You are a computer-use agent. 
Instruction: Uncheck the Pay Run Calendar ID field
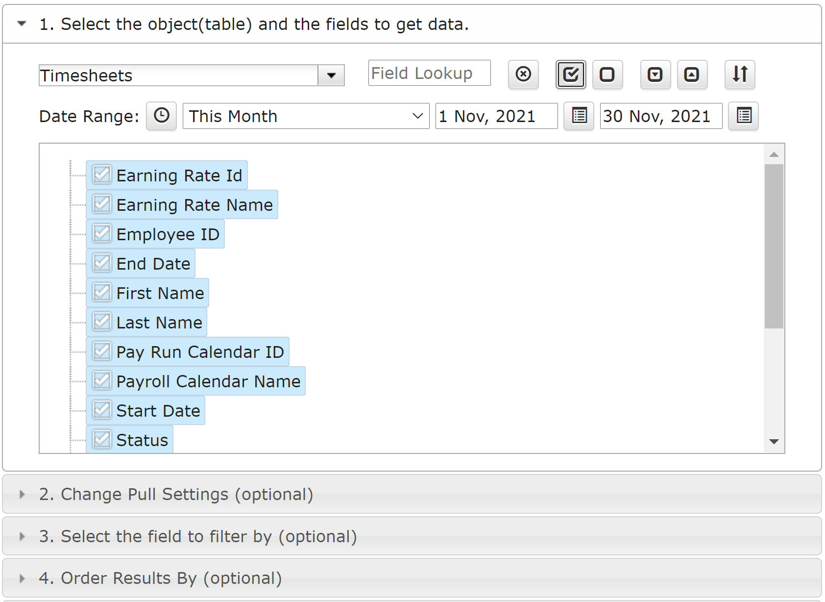102,351
